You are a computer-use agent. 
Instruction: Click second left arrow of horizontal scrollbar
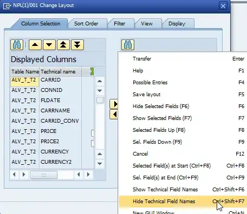click(79, 175)
